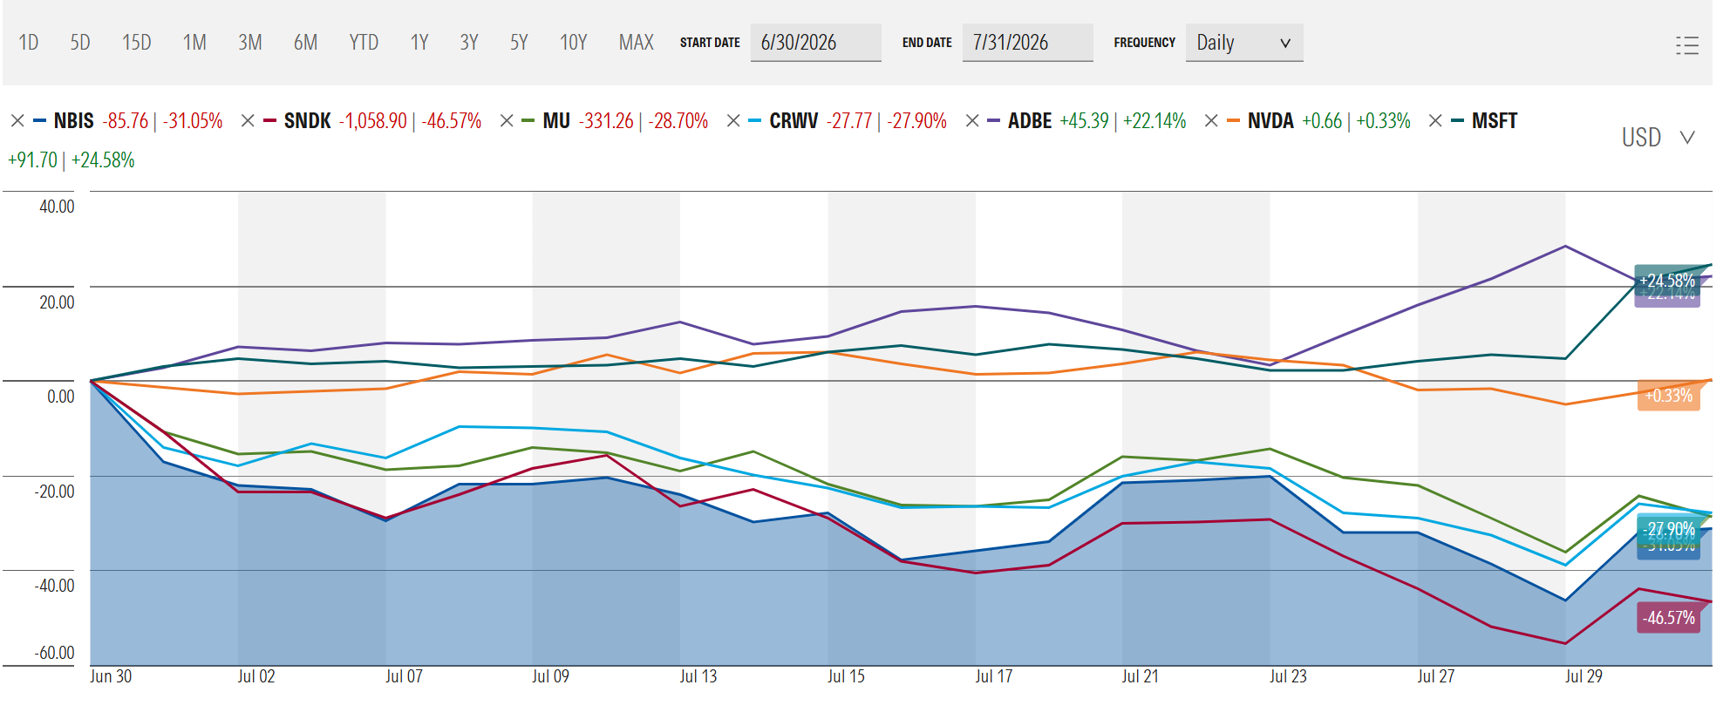Click the blue NBIS legend color line
Screen dimensions: 1730x719
tap(39, 121)
